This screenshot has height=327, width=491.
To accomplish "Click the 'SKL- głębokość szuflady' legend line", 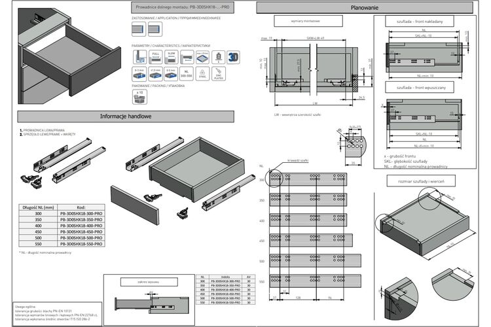I will coord(405,161).
